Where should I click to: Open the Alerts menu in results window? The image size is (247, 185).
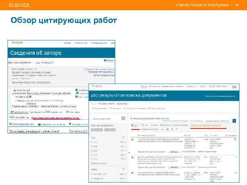[168, 86]
